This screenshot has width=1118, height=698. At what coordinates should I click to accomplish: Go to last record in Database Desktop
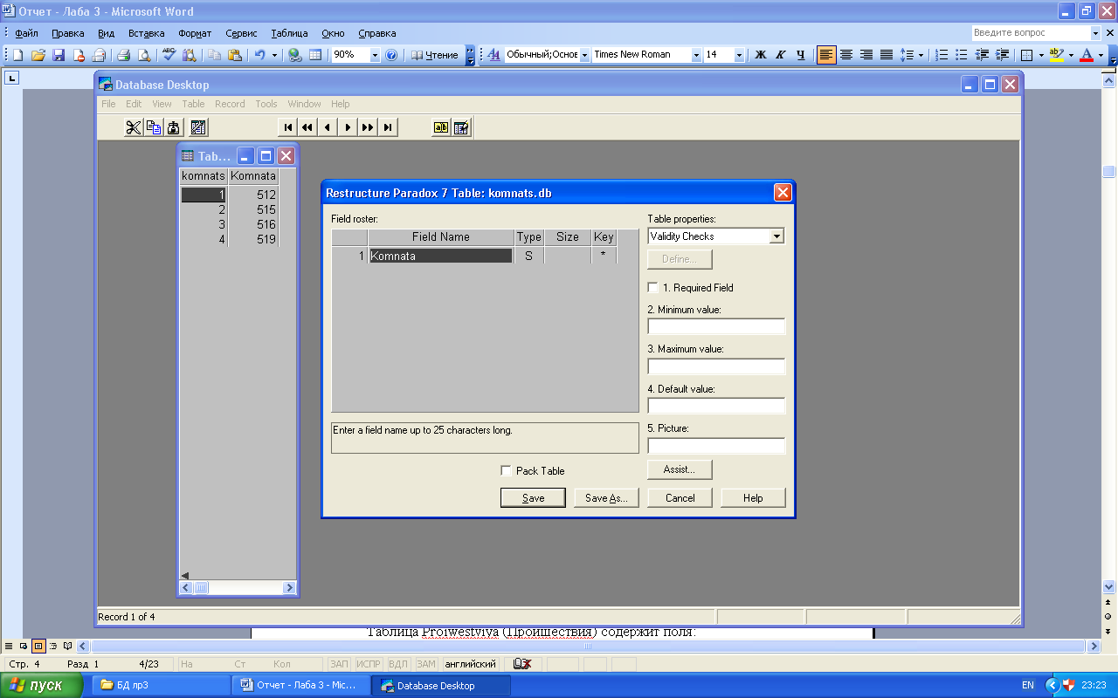point(388,127)
